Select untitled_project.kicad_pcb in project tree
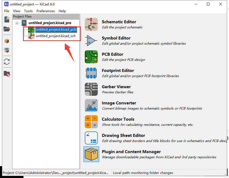 click(56, 29)
